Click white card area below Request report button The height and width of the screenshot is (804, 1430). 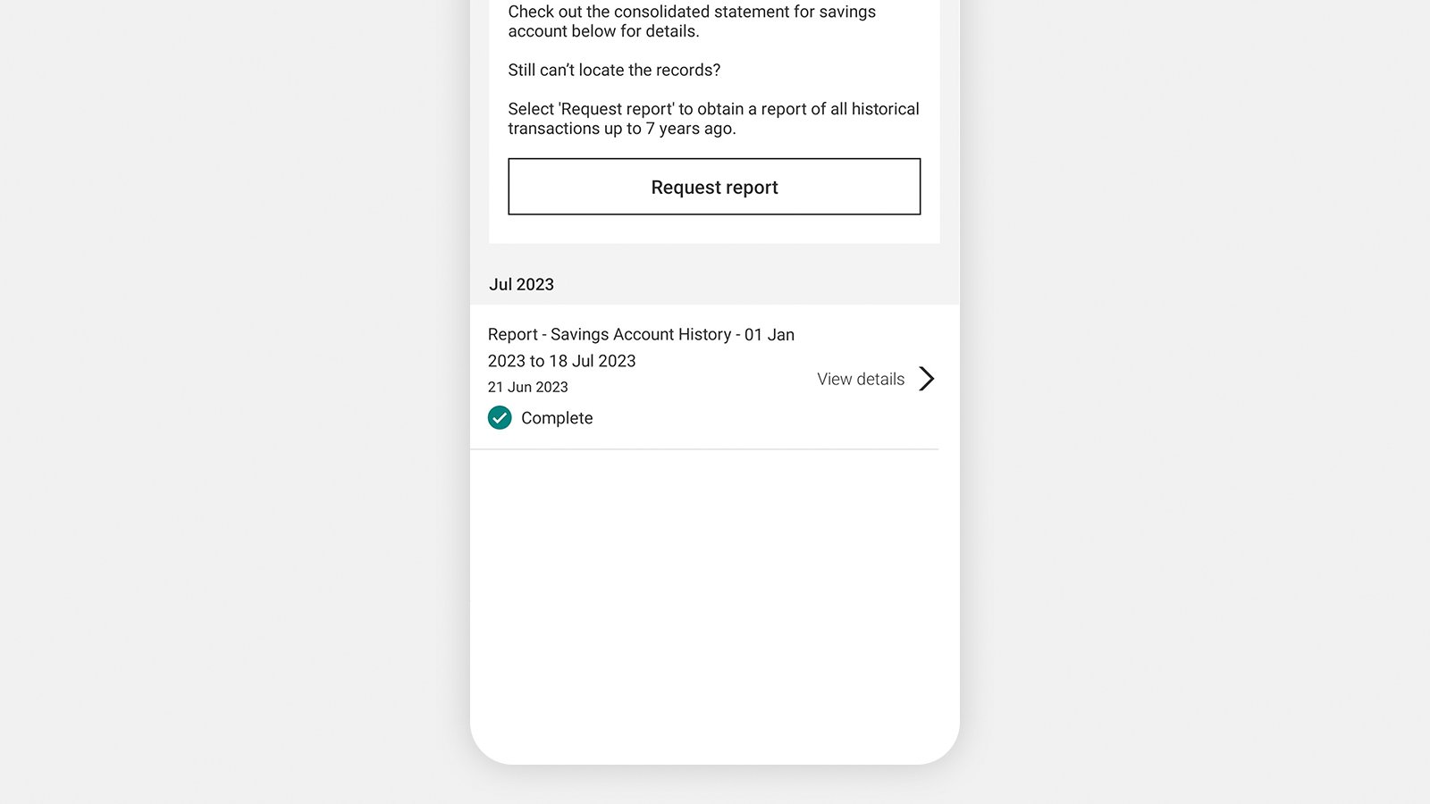click(x=714, y=229)
